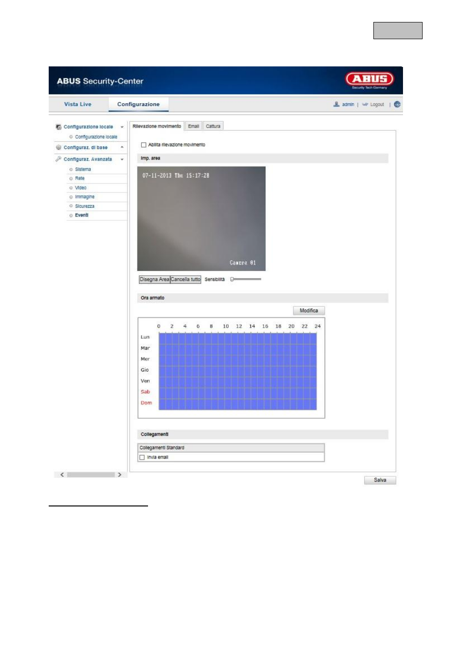The height and width of the screenshot is (645, 456).
Task: Save settings with the Salva button
Action: 380,480
